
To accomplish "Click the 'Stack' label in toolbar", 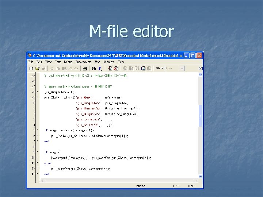I will [159, 68].
